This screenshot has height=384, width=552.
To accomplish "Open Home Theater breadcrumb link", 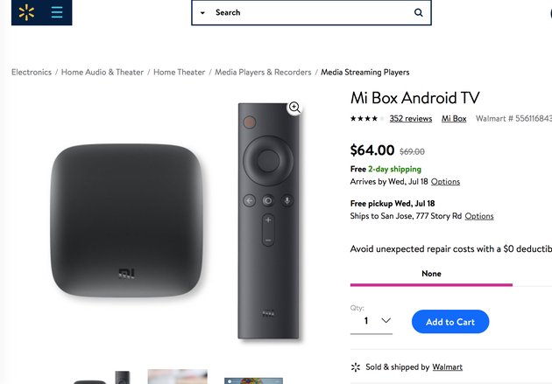I will tap(179, 73).
